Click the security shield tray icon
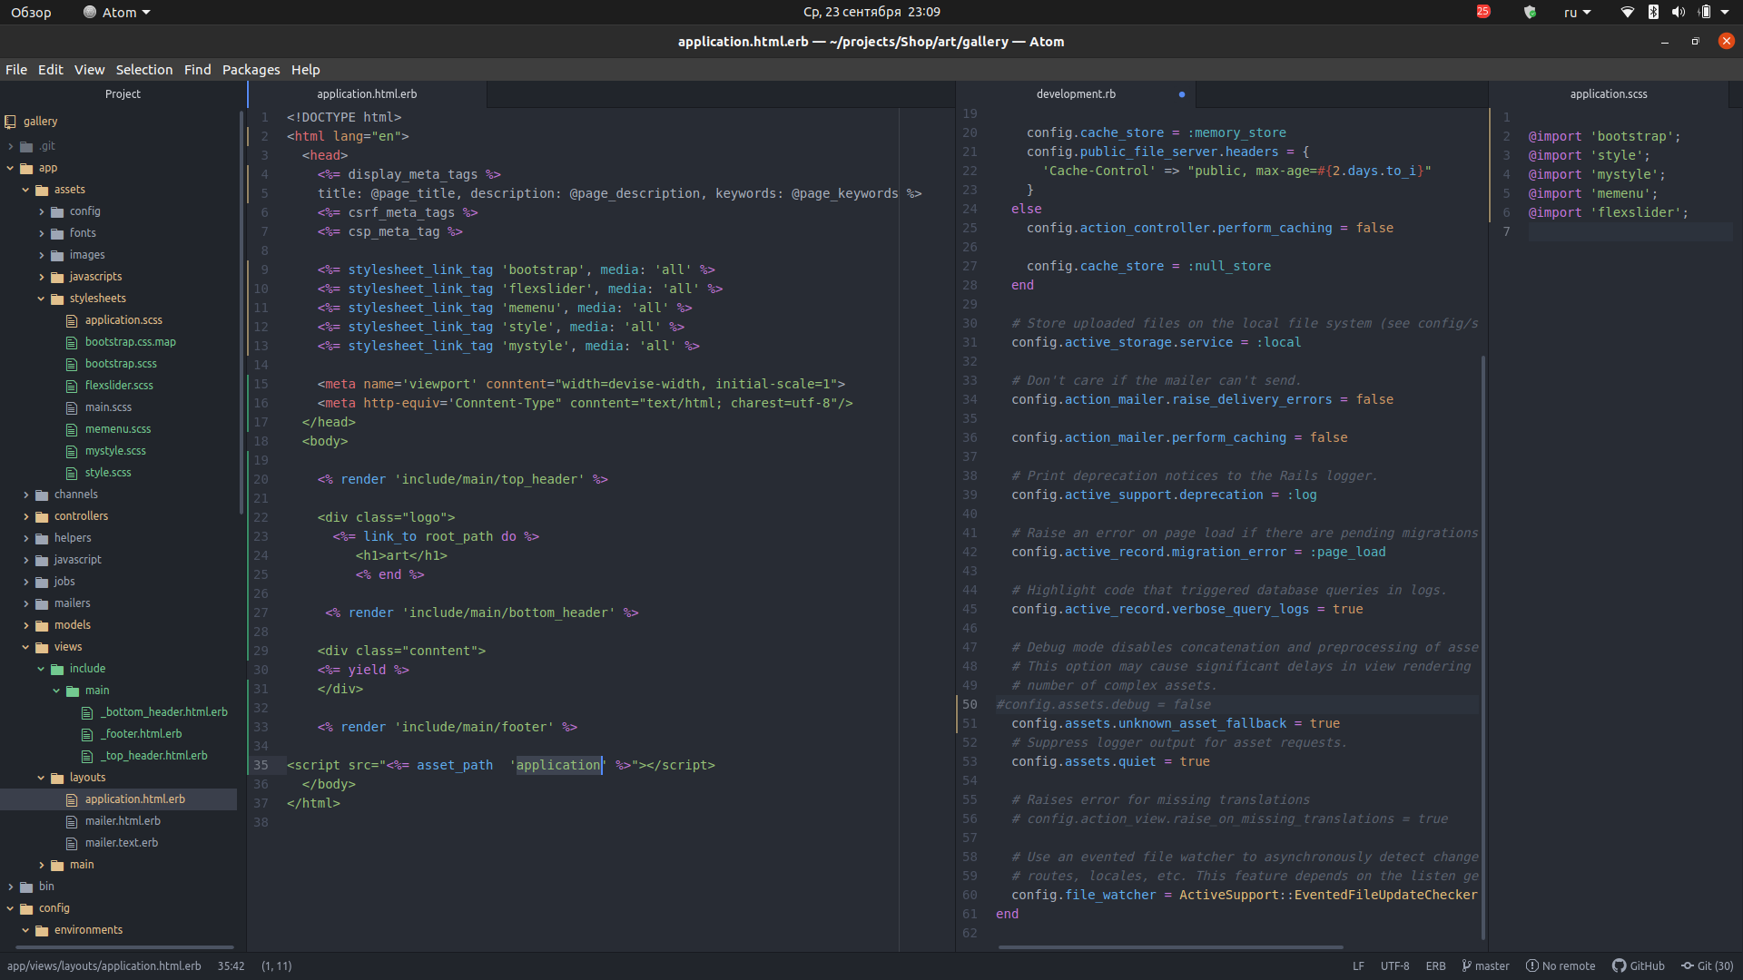 point(1530,13)
